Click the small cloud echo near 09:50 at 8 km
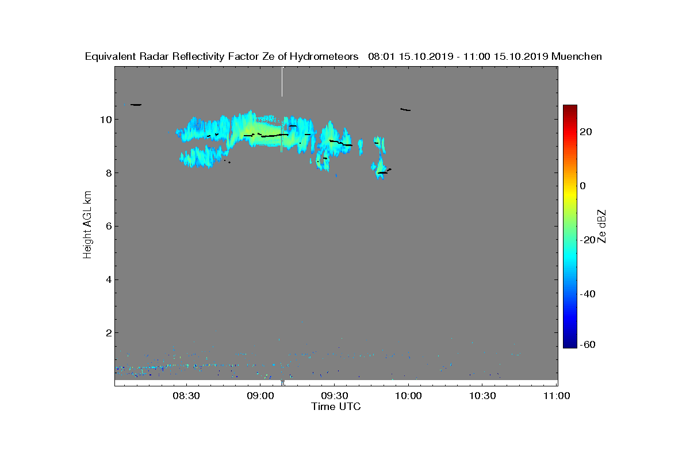 click(381, 168)
